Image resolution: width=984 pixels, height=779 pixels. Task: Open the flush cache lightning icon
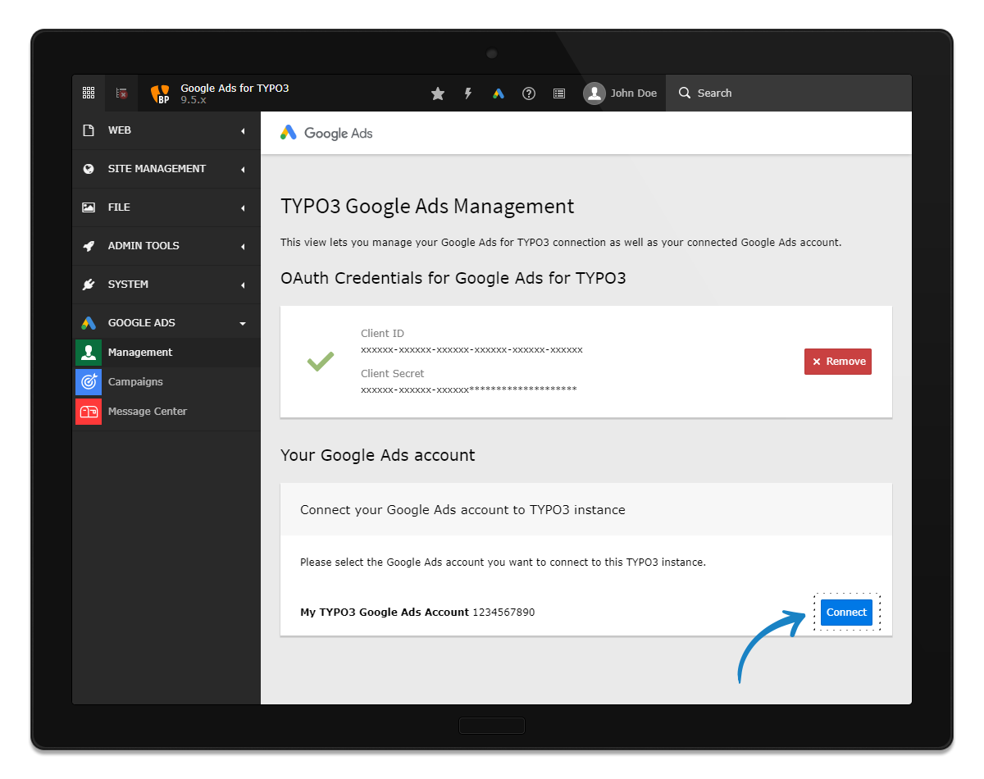pyautogui.click(x=468, y=93)
